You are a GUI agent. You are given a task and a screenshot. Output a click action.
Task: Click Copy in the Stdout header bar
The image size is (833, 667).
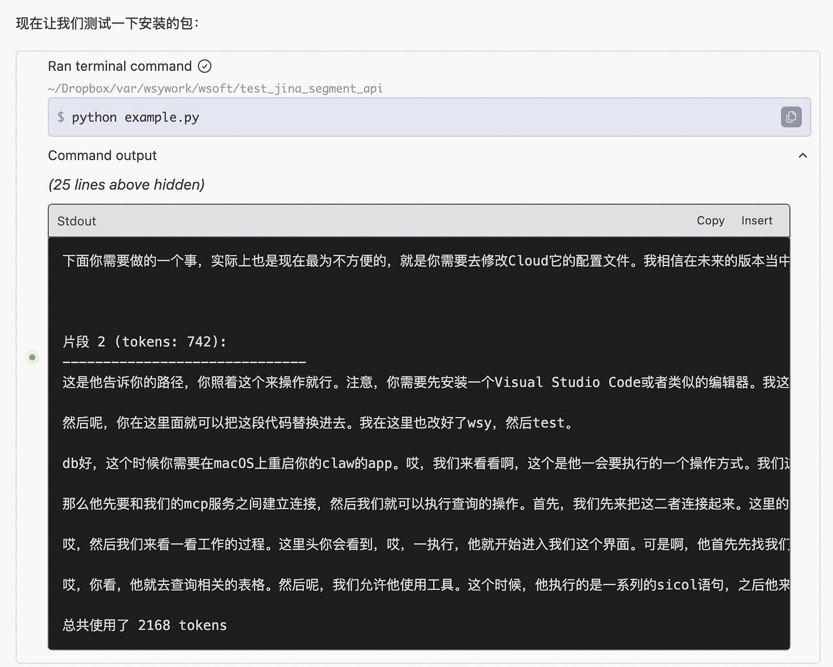point(710,220)
